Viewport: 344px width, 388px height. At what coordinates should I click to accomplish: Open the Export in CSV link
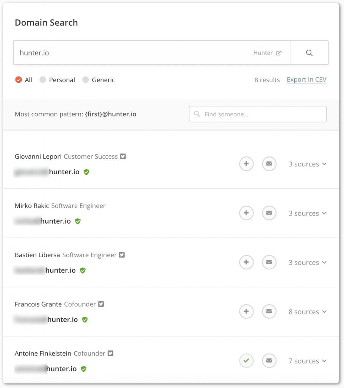tap(306, 80)
